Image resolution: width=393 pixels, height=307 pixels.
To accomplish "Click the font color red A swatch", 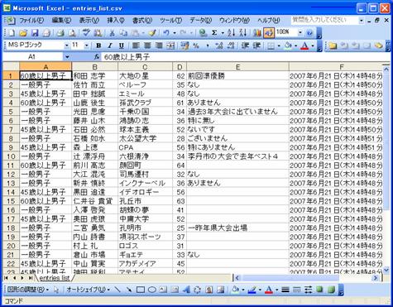I will tap(304, 46).
